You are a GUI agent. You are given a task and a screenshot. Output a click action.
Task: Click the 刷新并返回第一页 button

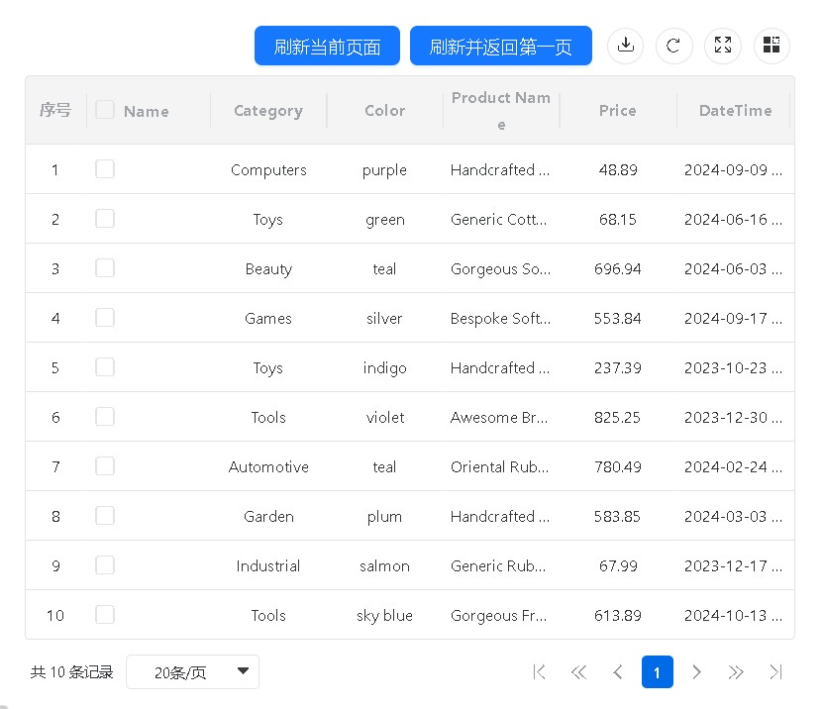500,47
